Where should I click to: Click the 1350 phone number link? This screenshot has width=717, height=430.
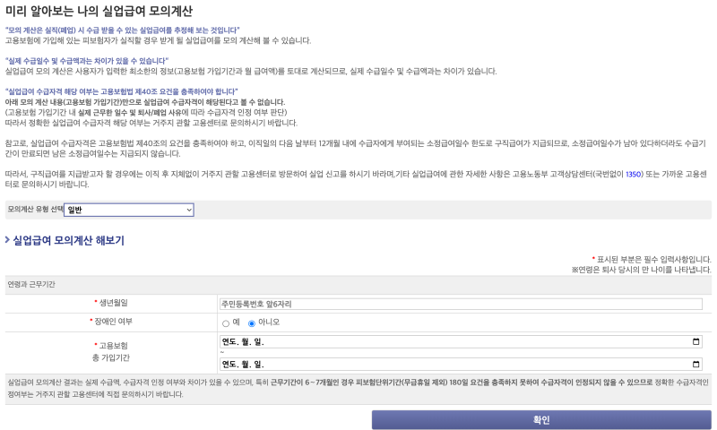coord(634,174)
